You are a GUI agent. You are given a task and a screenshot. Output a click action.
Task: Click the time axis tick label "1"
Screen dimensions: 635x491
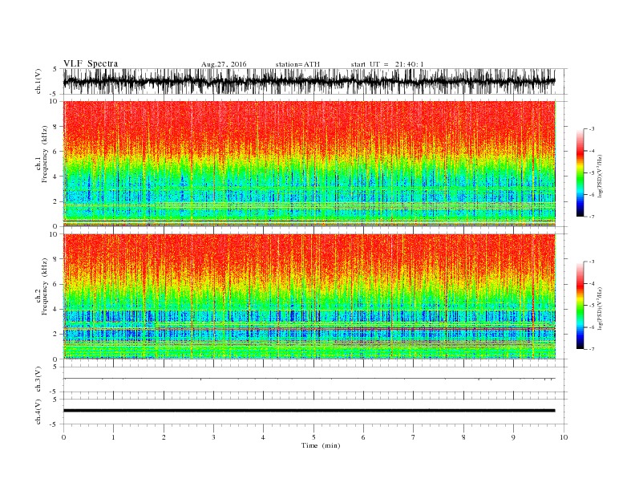click(x=113, y=437)
